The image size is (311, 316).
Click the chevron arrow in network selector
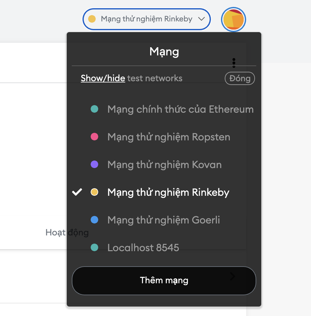tap(201, 19)
